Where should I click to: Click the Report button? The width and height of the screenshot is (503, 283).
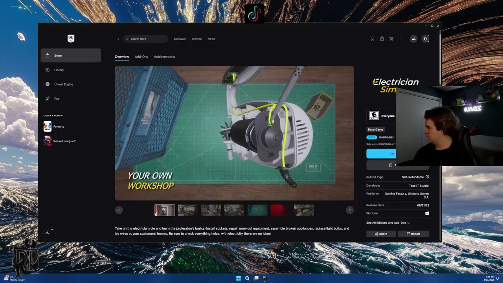click(x=413, y=234)
